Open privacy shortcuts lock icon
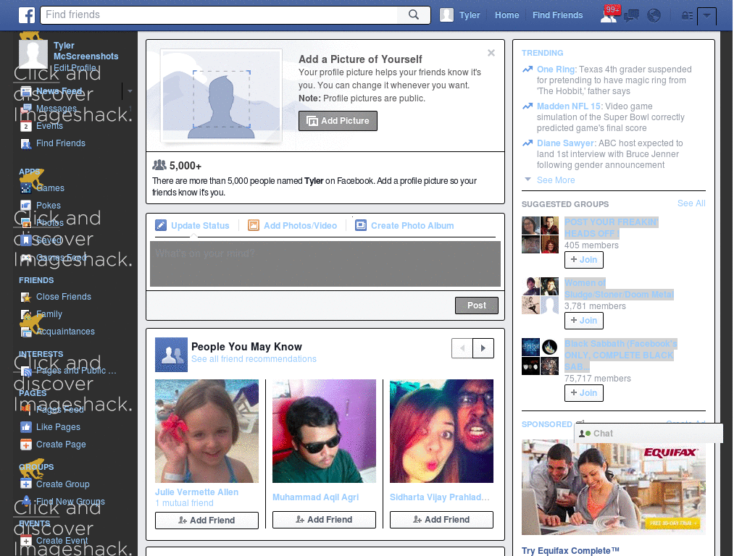742x556 pixels. click(x=687, y=16)
